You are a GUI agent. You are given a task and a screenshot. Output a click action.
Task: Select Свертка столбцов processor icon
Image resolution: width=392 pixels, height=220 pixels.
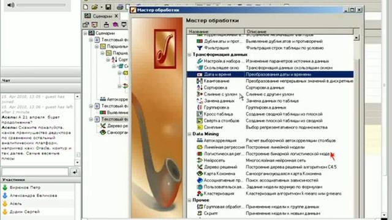pyautogui.click(x=200, y=120)
